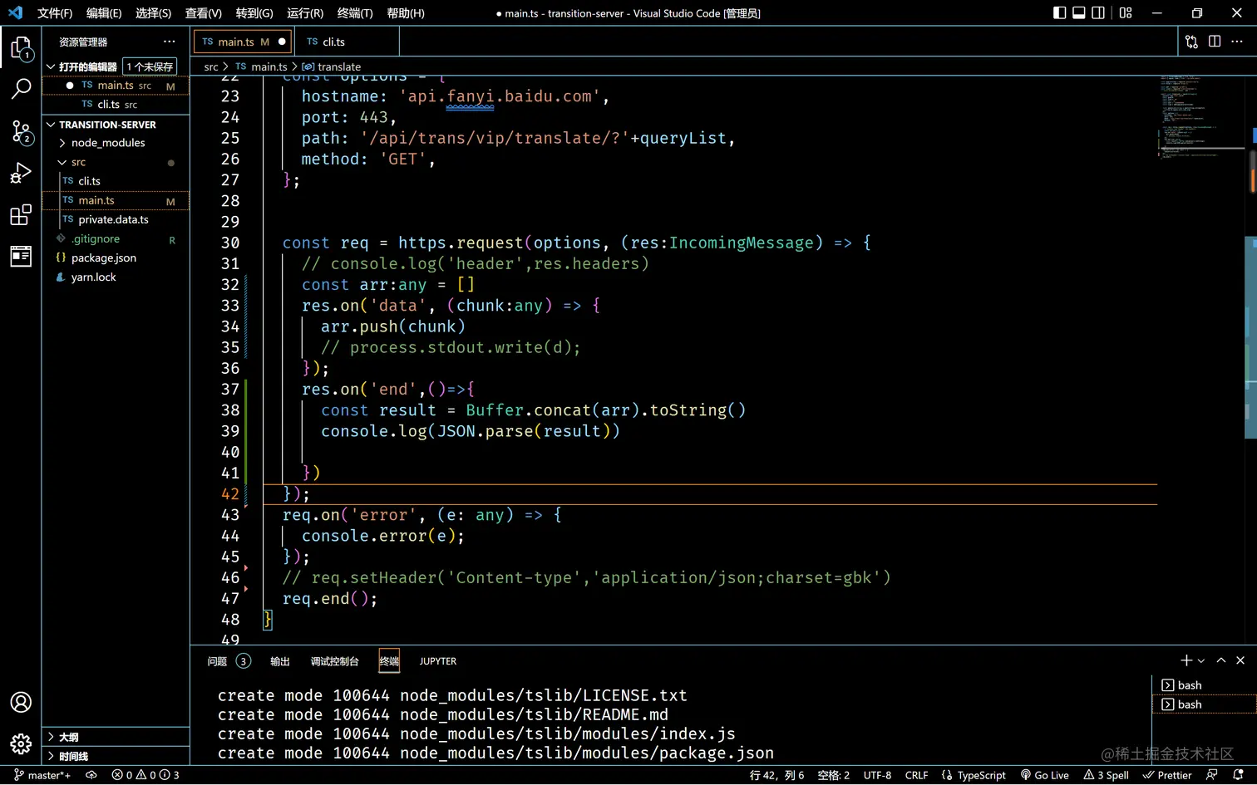Image resolution: width=1257 pixels, height=785 pixels.
Task: Open the 编辑(E) menu
Action: click(104, 12)
